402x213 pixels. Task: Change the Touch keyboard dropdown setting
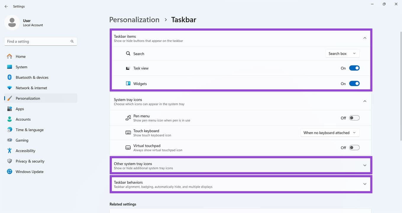pyautogui.click(x=330, y=133)
